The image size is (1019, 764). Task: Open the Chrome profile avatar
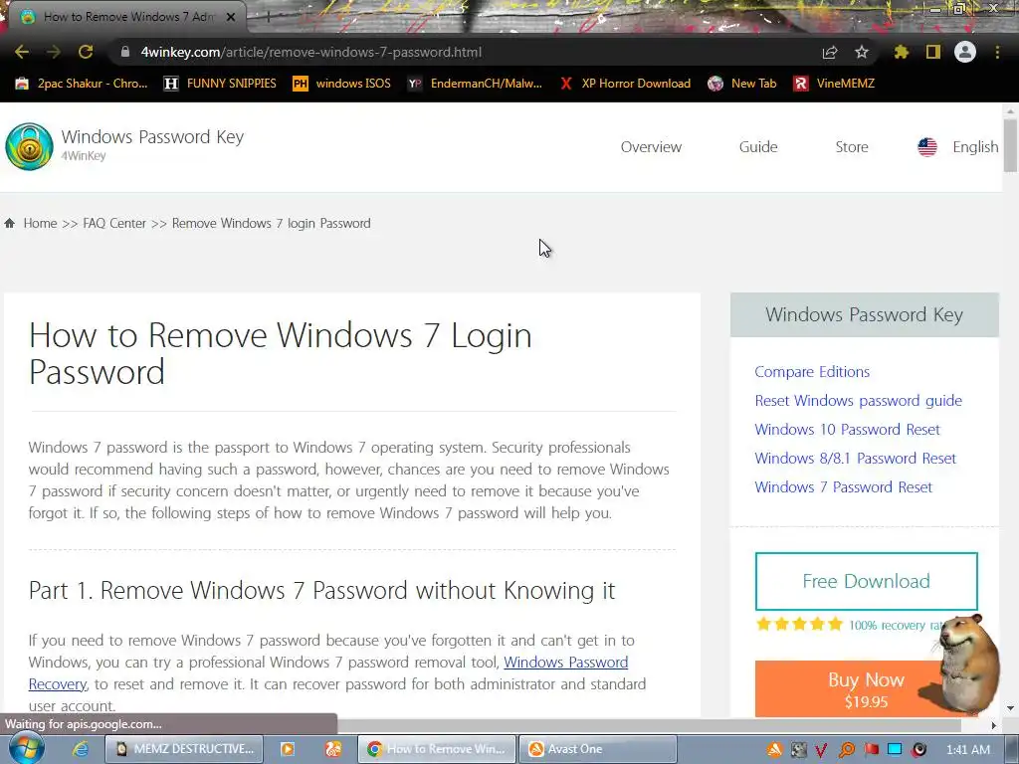coord(965,52)
